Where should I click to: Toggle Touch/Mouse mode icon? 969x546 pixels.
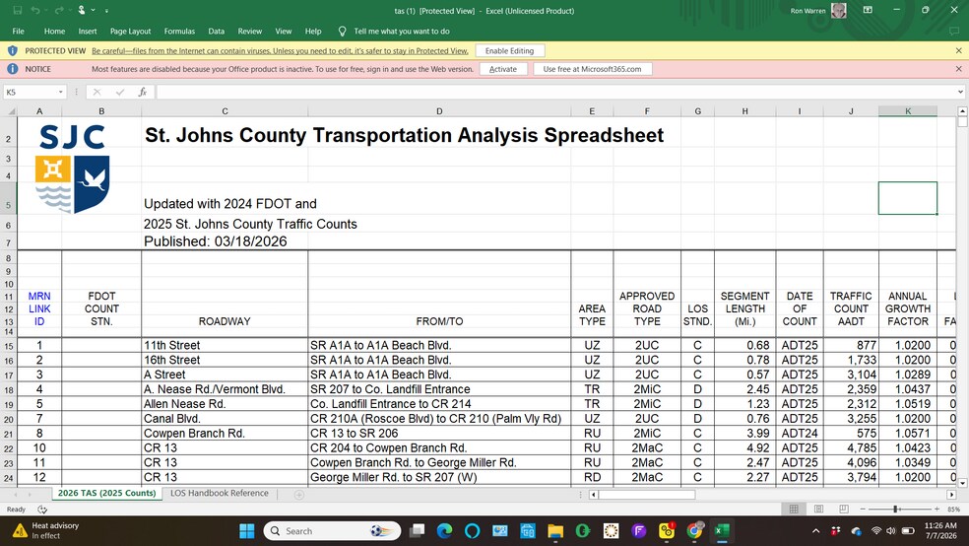(x=82, y=11)
